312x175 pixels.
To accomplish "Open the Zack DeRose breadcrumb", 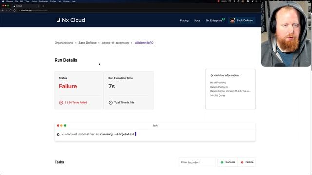I will point(87,43).
